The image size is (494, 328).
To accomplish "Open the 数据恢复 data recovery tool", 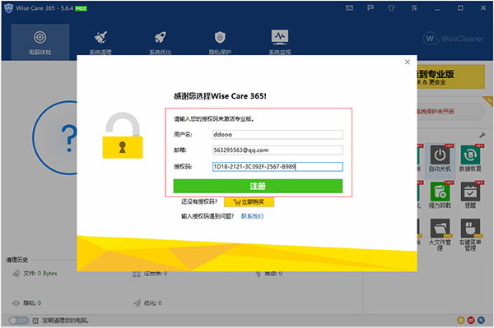I will (470, 159).
